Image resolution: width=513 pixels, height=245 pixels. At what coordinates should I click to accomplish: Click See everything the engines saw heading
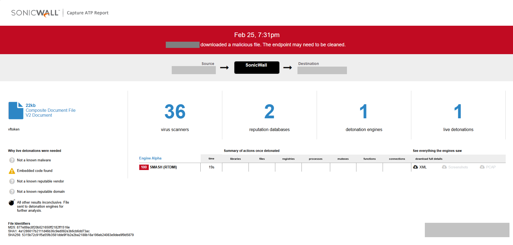[x=437, y=151]
